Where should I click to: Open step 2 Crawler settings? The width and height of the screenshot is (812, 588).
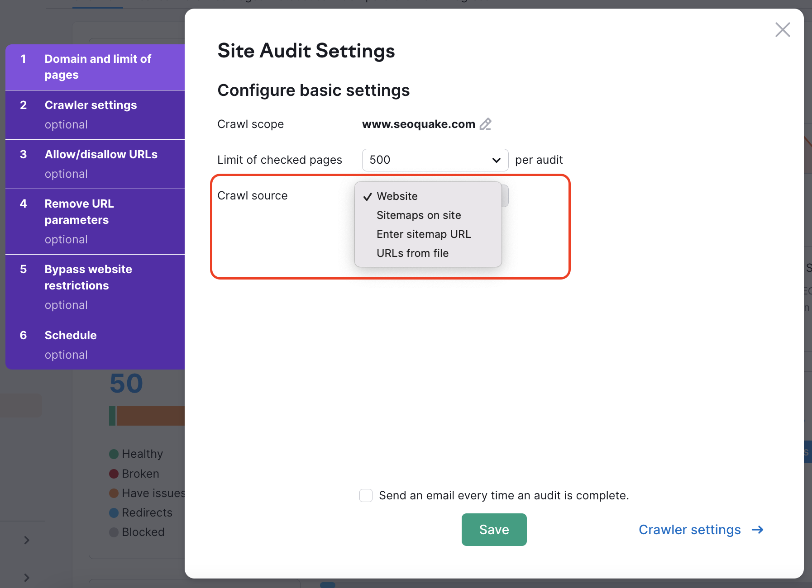click(x=95, y=115)
